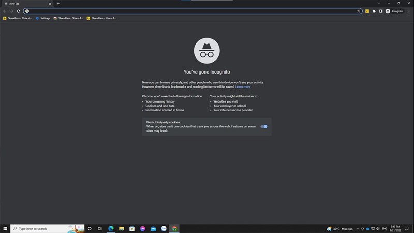This screenshot has height=233, width=414.
Task: Click 'Your employer or school' item
Action: (x=230, y=106)
